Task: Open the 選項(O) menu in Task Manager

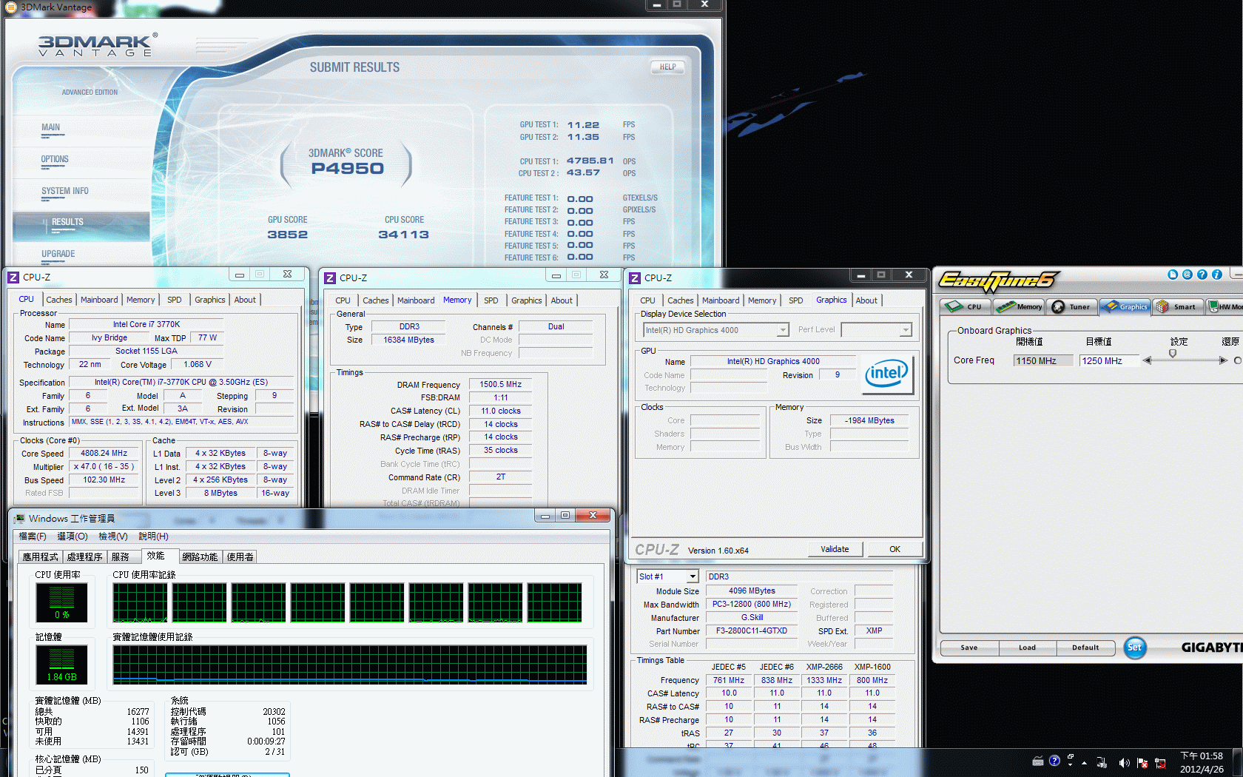Action: pyautogui.click(x=72, y=536)
